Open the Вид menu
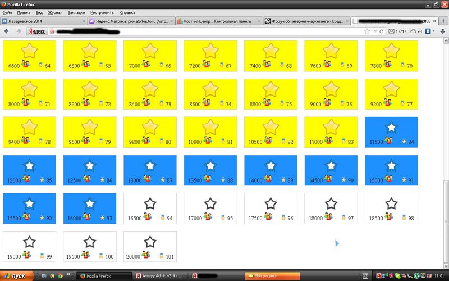This screenshot has height=281, width=449. click(x=39, y=12)
